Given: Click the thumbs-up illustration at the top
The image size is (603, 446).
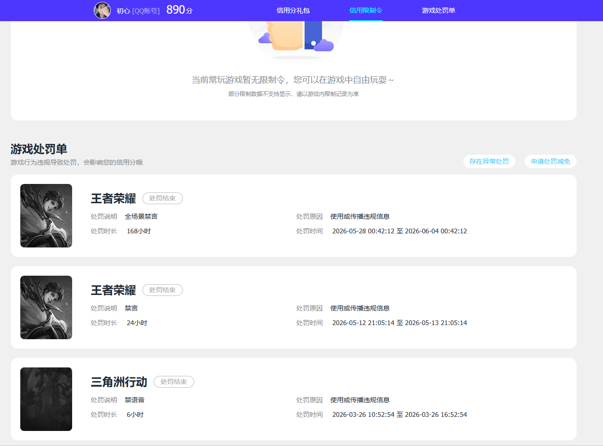Looking at the screenshot, I should pos(296,40).
